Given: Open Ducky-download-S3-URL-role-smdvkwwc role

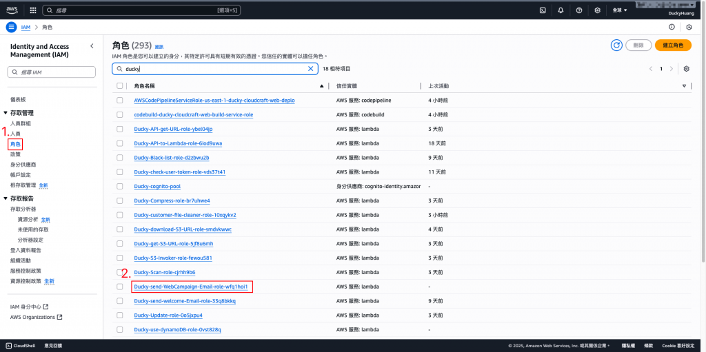Looking at the screenshot, I should [183, 229].
